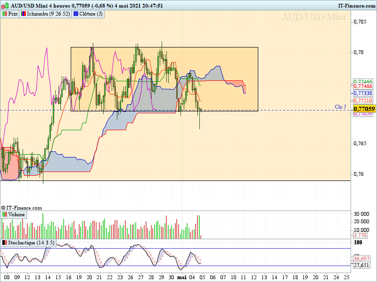Click the 0,76 price axis label
The width and height of the screenshot is (377, 282).
[359, 174]
